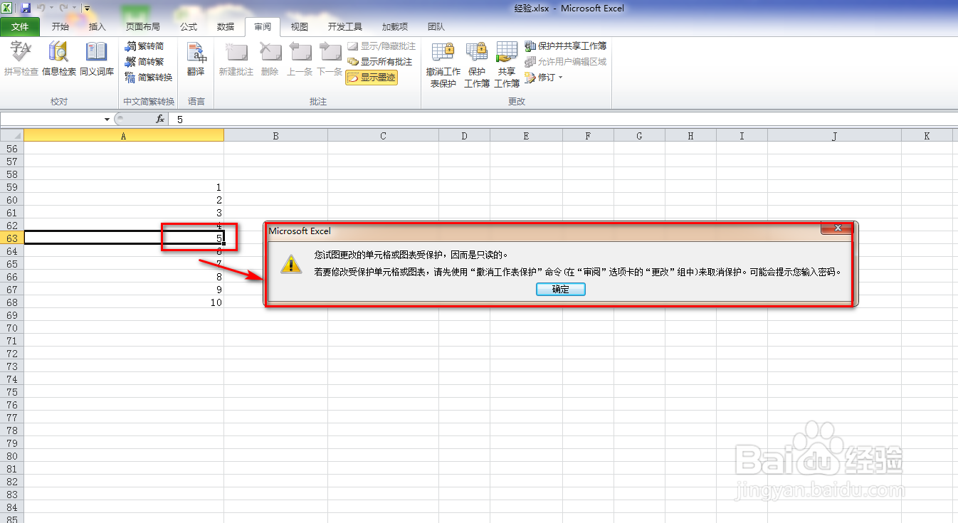Select the column C header
Image resolution: width=958 pixels, height=523 pixels.
pos(383,135)
